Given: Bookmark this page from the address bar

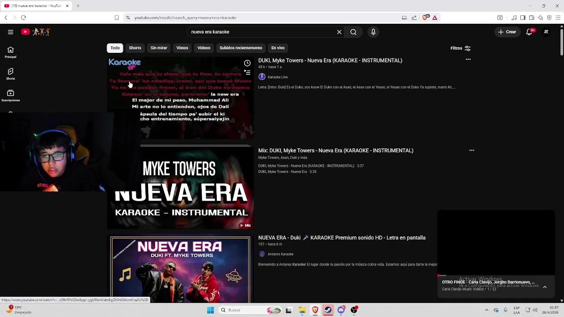Looking at the screenshot, I should (116, 18).
